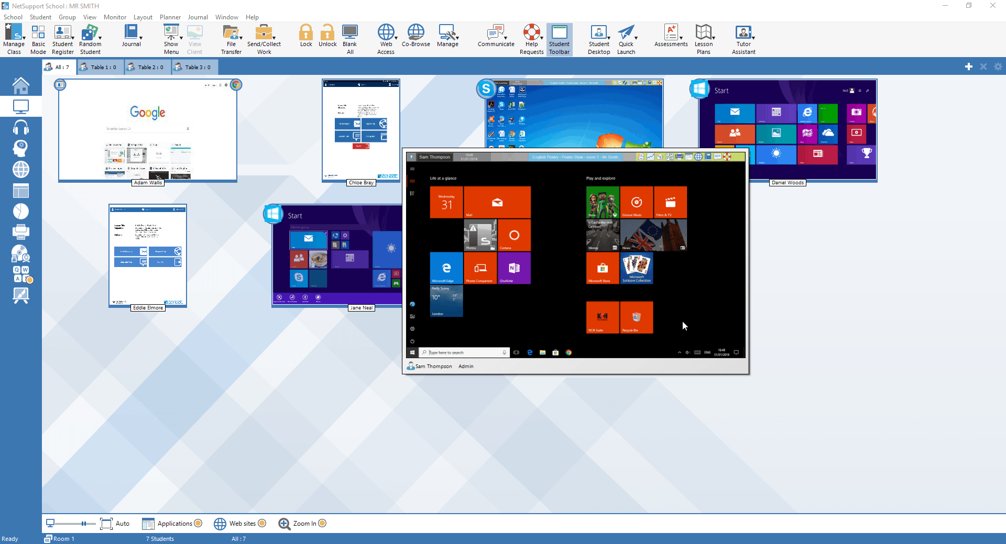Expand the Journal dropdown arrow
Viewport: 1006px width, 544px height.
(x=141, y=38)
